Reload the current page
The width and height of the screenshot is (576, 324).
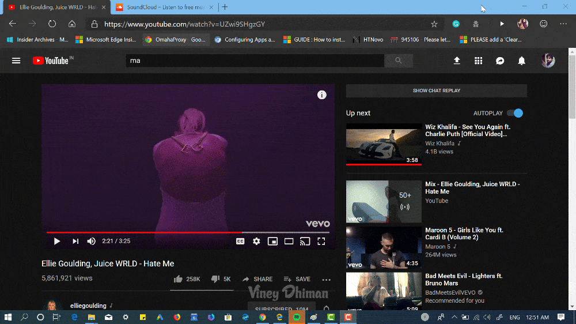pos(52,24)
